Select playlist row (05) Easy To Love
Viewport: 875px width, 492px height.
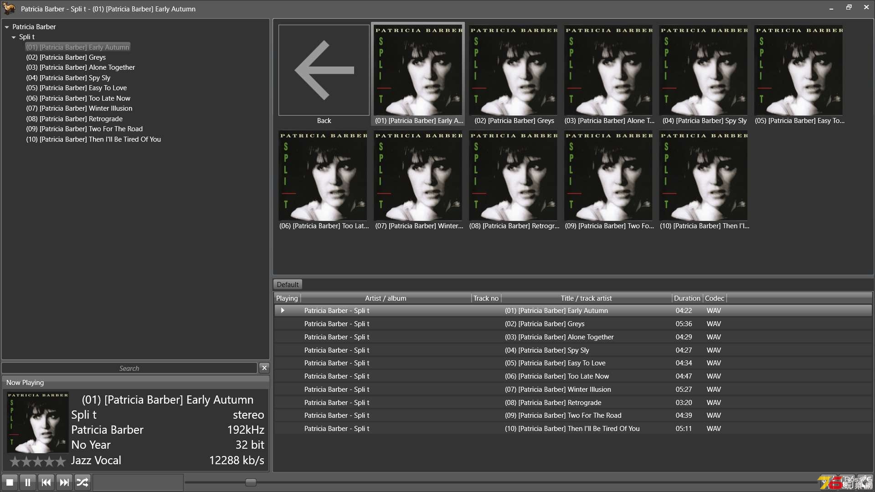(573, 363)
